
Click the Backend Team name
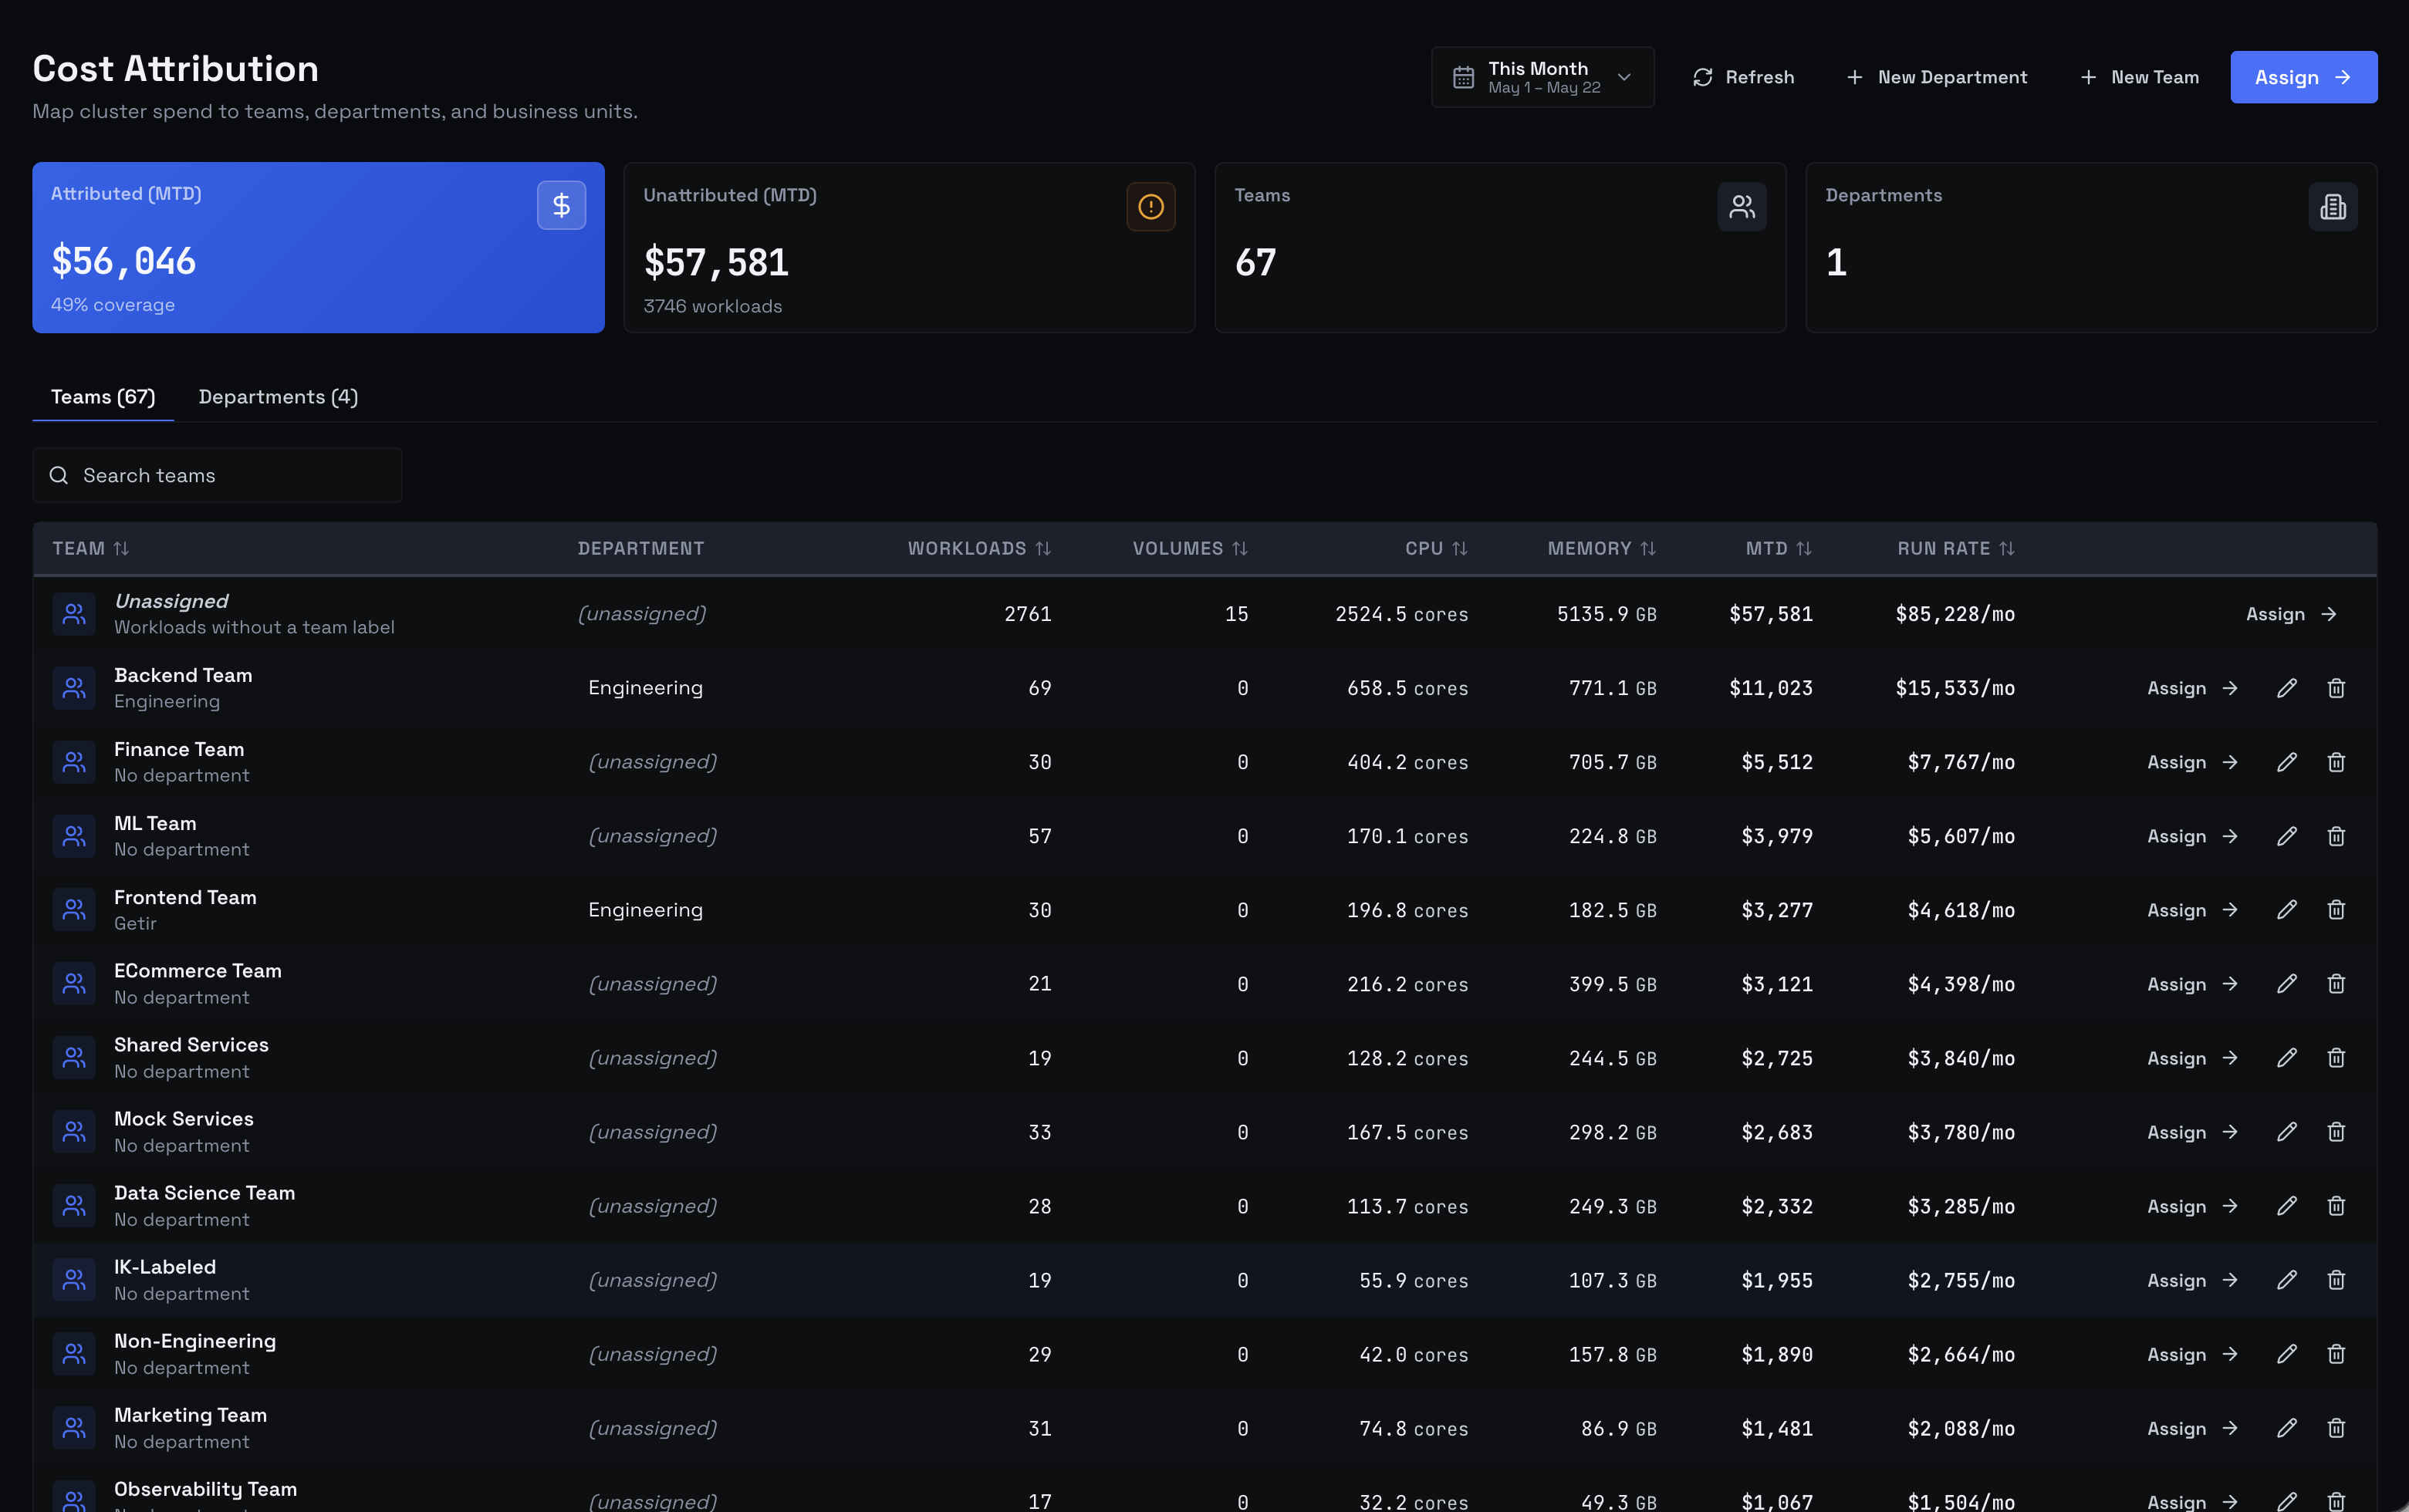click(x=183, y=675)
